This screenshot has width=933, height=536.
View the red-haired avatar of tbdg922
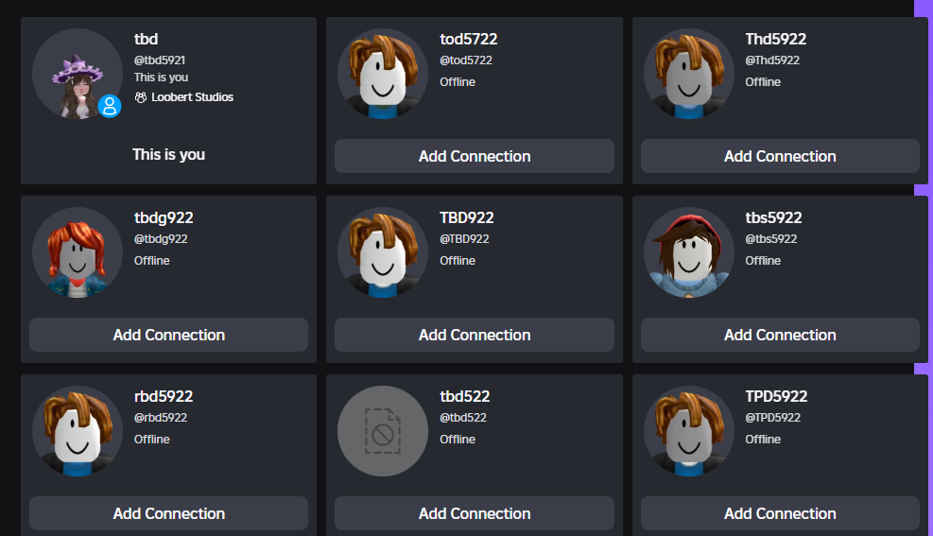77,252
